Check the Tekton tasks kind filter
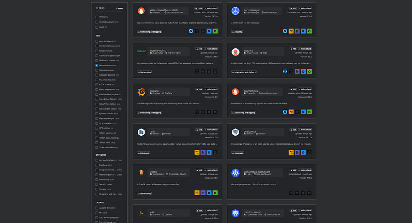The image size is (412, 223). (x=96, y=143)
